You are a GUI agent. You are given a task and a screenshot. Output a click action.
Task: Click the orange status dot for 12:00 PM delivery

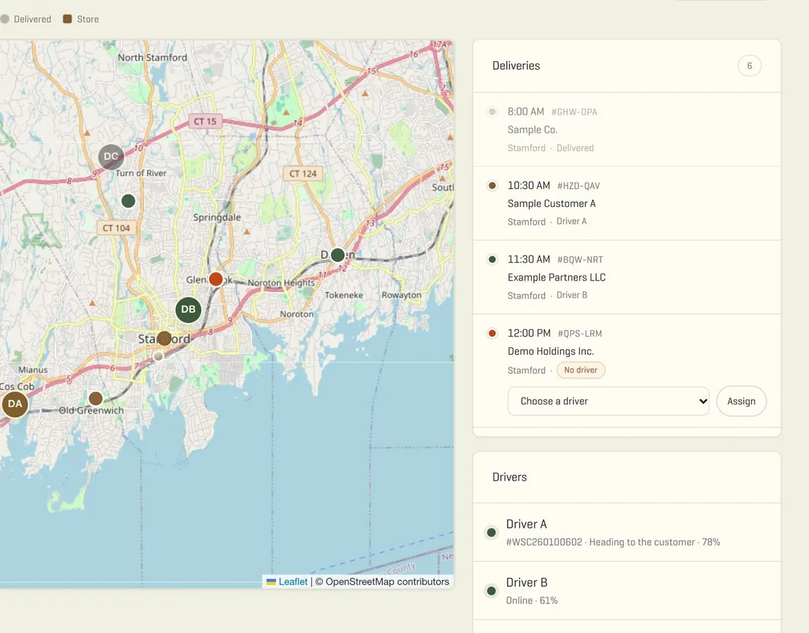point(492,333)
